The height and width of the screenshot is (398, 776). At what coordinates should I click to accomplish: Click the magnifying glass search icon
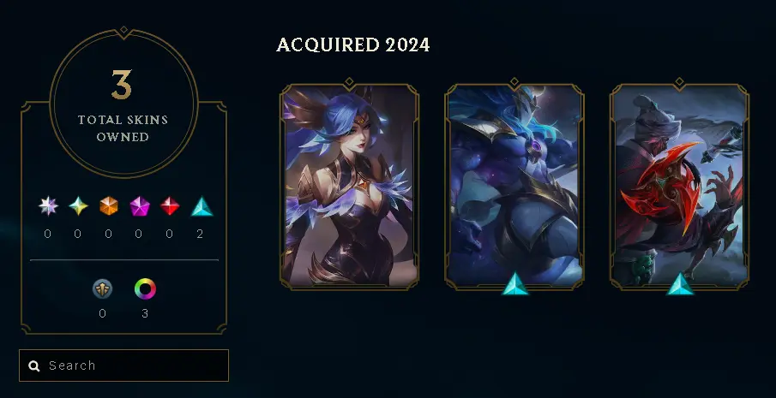(x=34, y=366)
